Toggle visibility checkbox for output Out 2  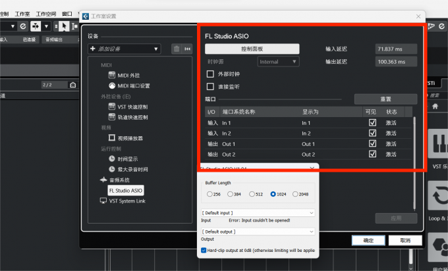(372, 154)
